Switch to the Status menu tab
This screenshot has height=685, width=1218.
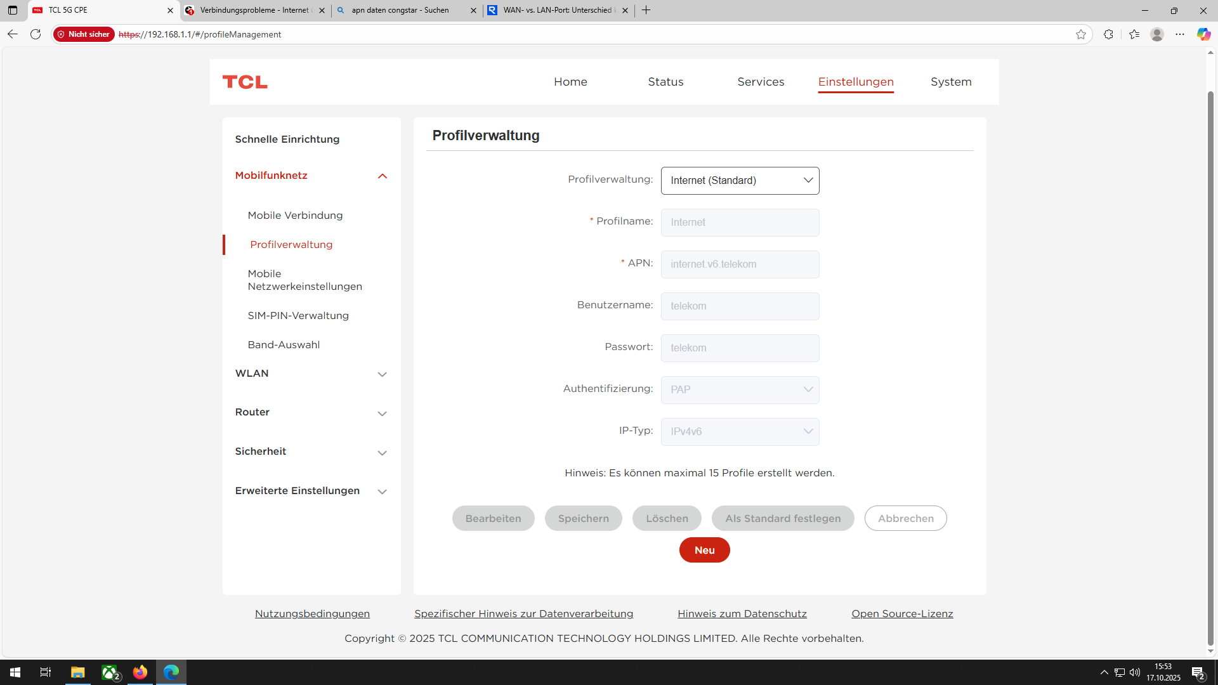[665, 82]
